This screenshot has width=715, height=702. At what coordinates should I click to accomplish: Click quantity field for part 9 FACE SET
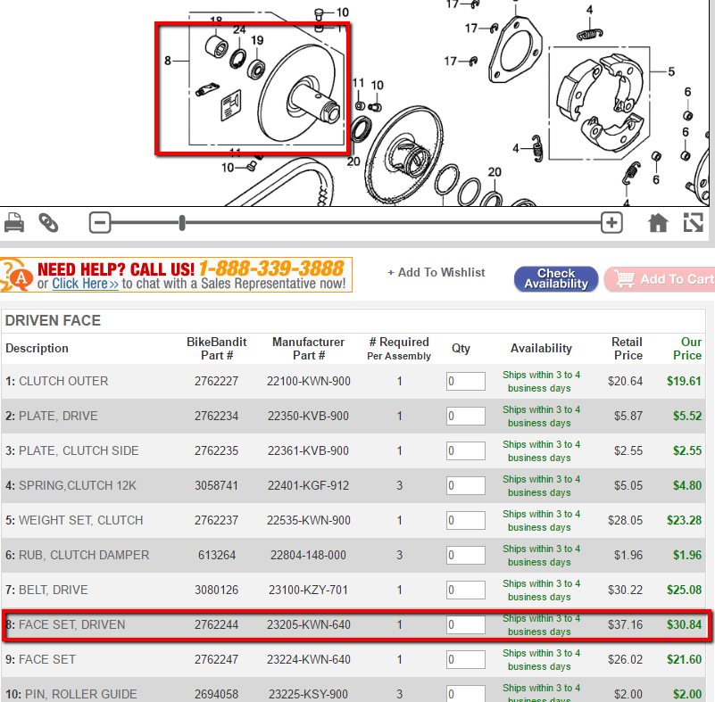click(466, 659)
